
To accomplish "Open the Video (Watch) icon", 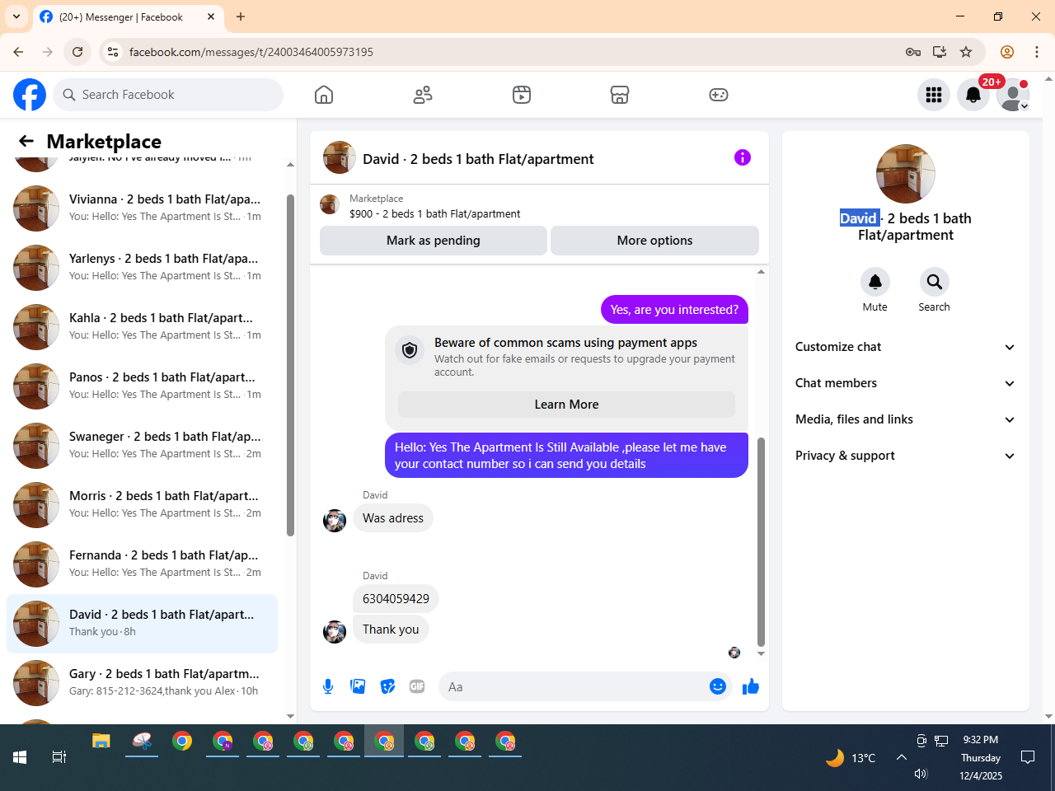I will coord(522,95).
